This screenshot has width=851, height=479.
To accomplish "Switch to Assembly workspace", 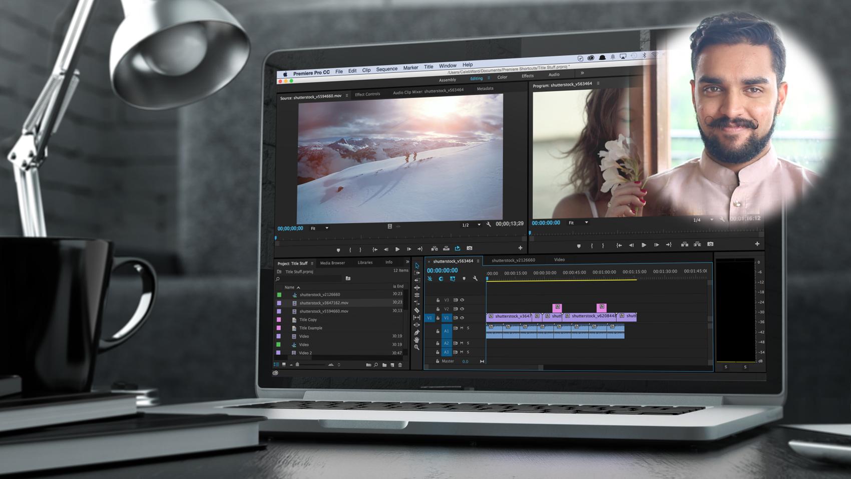I will click(x=448, y=80).
